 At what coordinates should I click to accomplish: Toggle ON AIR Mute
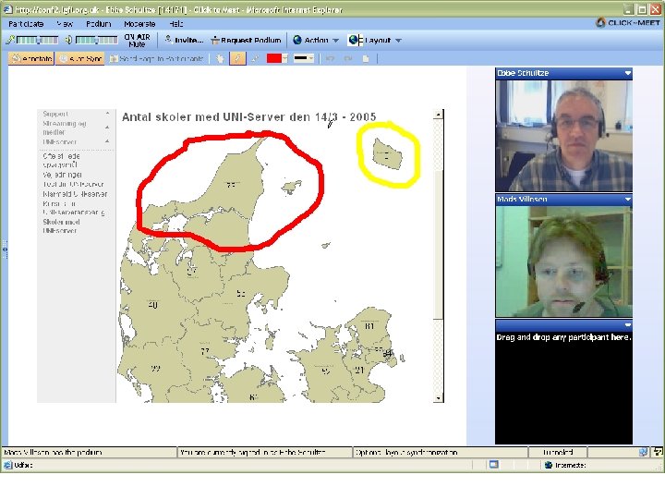[x=137, y=41]
